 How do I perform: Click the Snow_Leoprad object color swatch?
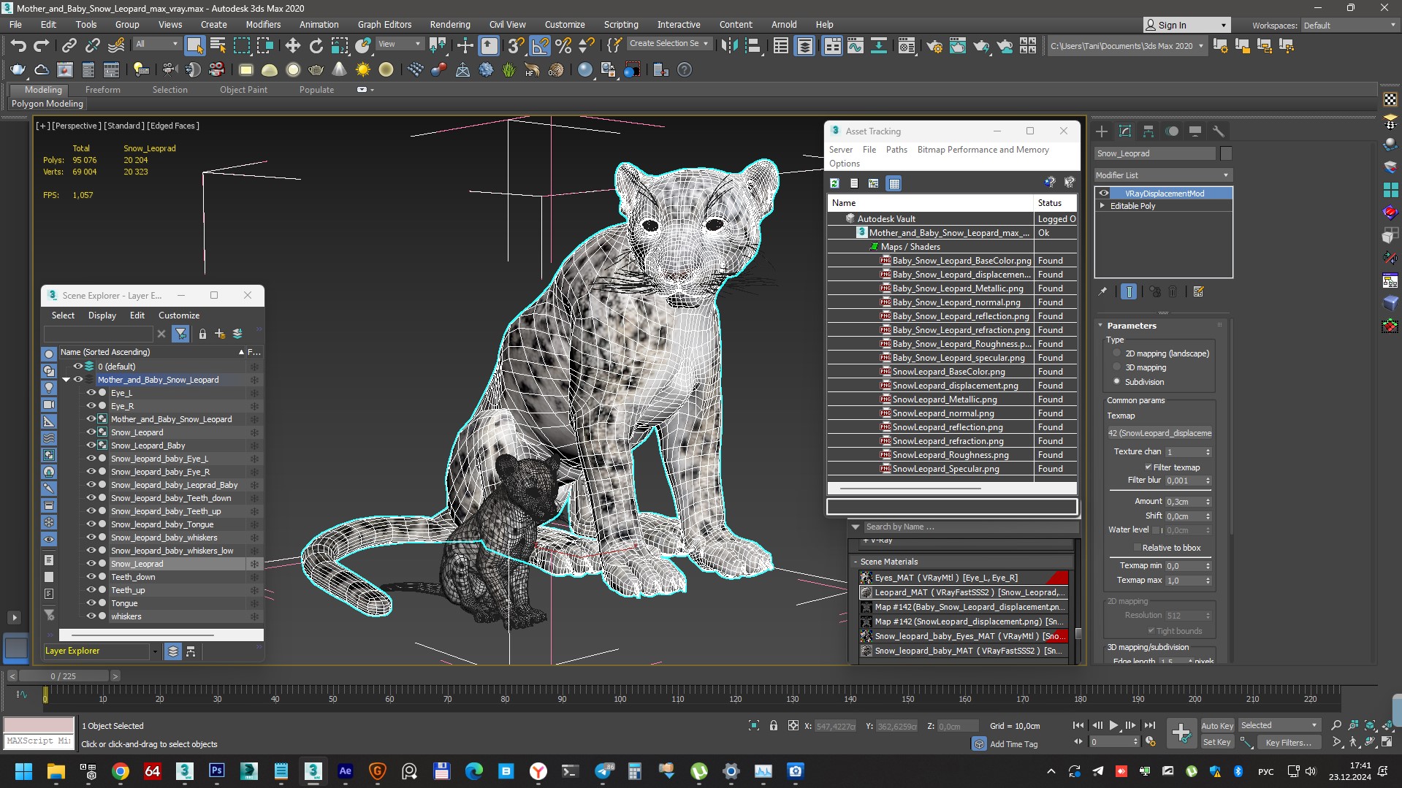tap(1226, 153)
